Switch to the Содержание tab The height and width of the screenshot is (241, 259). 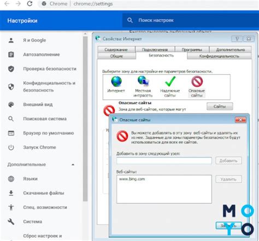116,50
